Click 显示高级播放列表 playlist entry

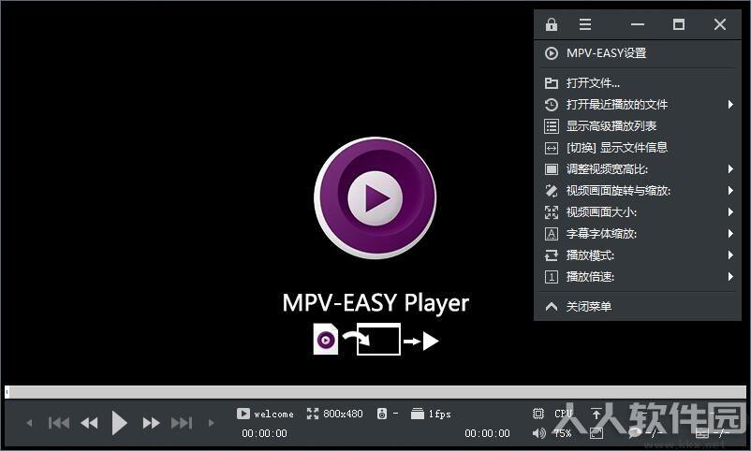click(x=637, y=126)
